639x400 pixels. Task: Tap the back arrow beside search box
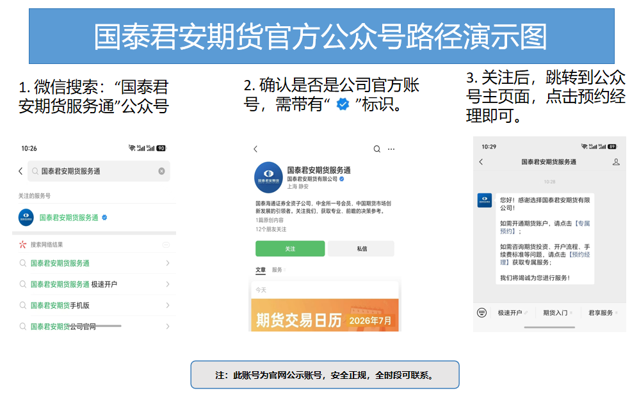point(20,171)
